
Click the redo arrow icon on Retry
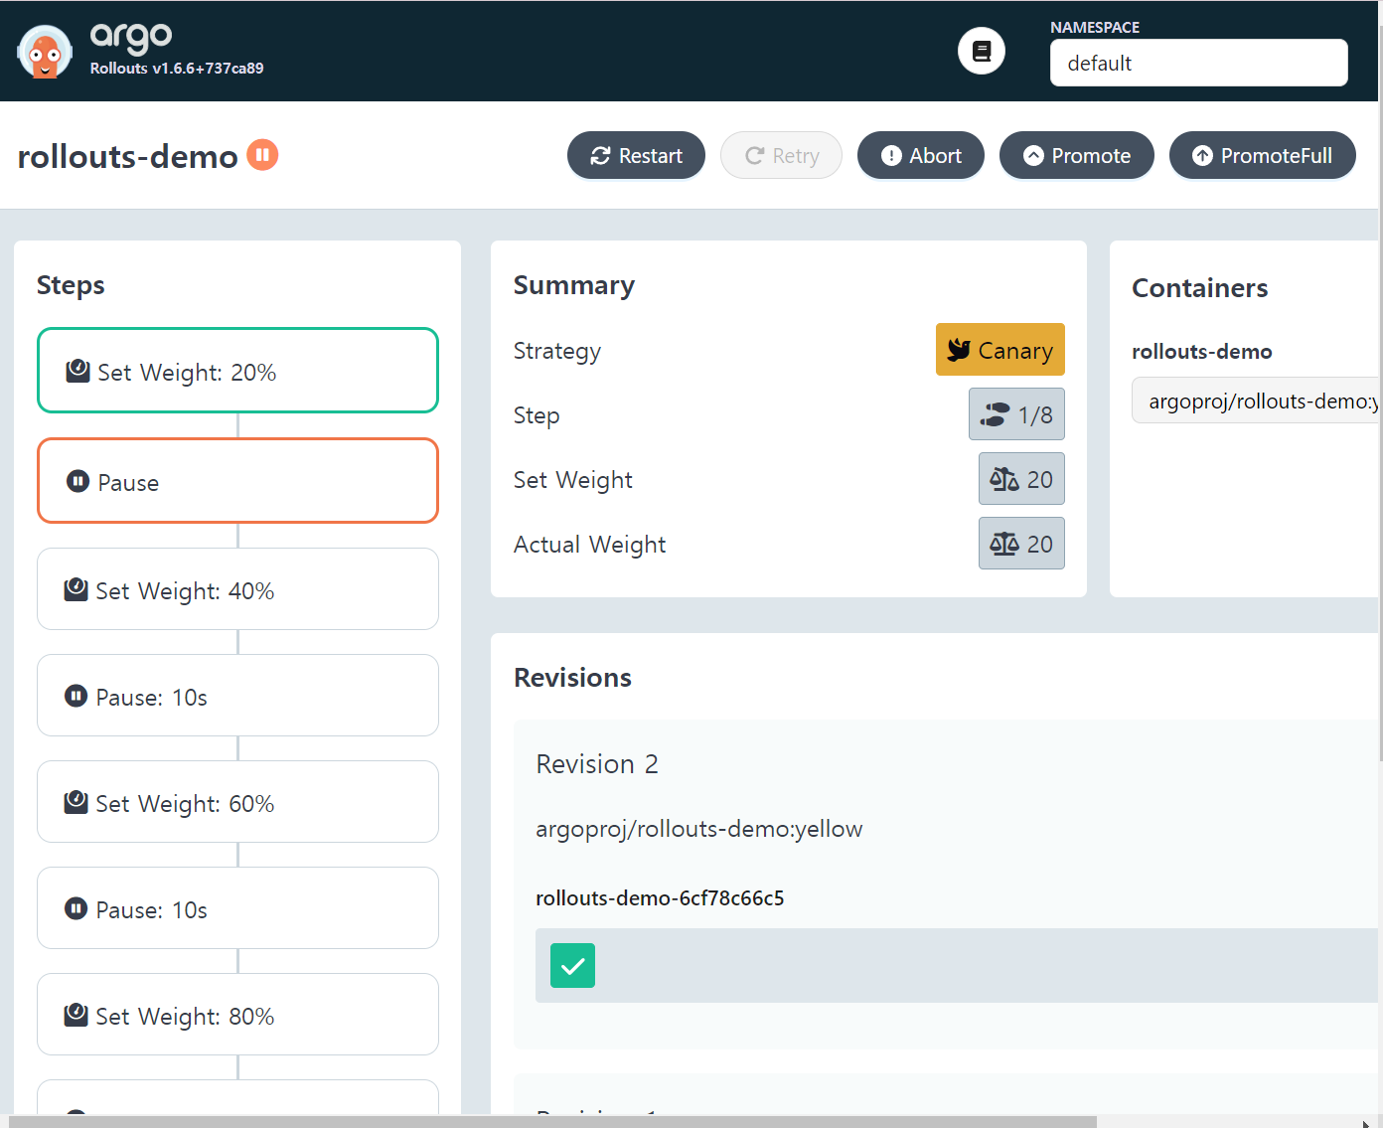point(755,156)
